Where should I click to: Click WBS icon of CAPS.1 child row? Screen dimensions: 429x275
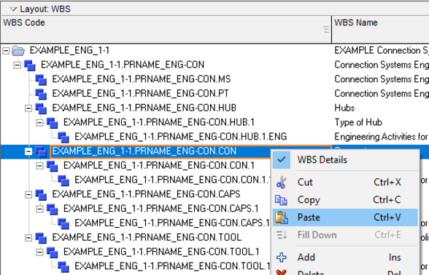coord(63,224)
